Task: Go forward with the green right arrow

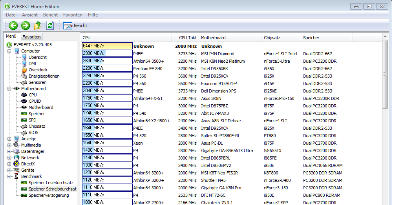Action: click(x=25, y=25)
